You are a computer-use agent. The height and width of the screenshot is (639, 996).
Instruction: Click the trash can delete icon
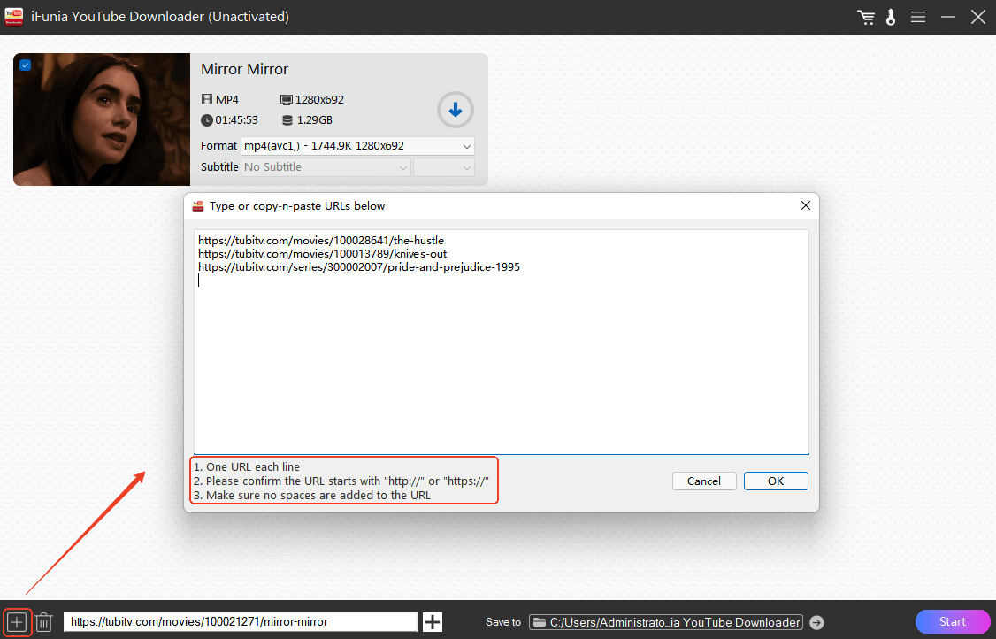[x=44, y=622]
